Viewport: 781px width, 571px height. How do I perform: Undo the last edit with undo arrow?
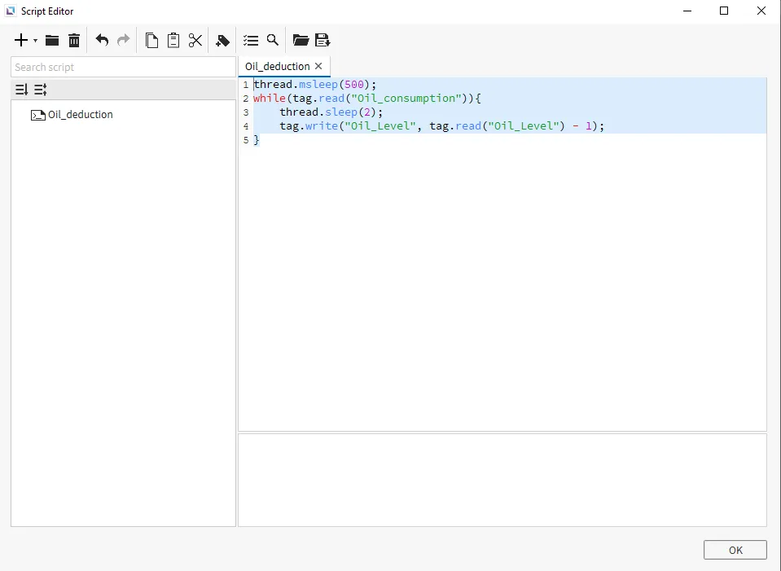click(102, 40)
